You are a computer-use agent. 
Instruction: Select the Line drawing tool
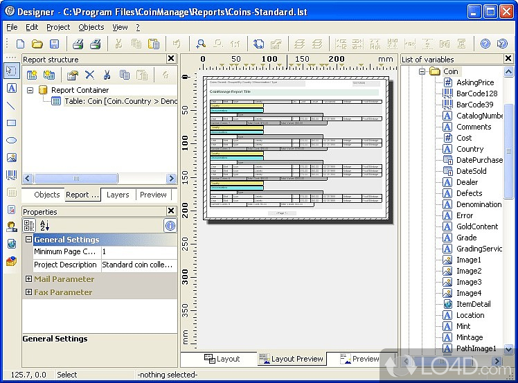[x=11, y=105]
